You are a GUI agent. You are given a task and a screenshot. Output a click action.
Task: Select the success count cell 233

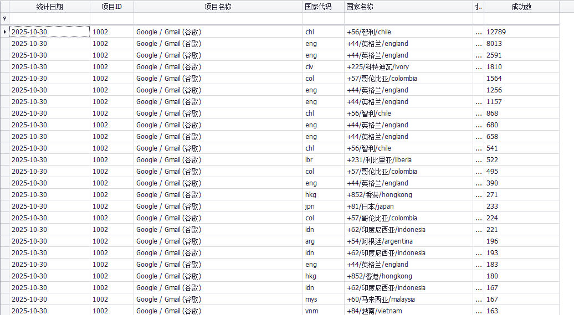tap(521, 206)
